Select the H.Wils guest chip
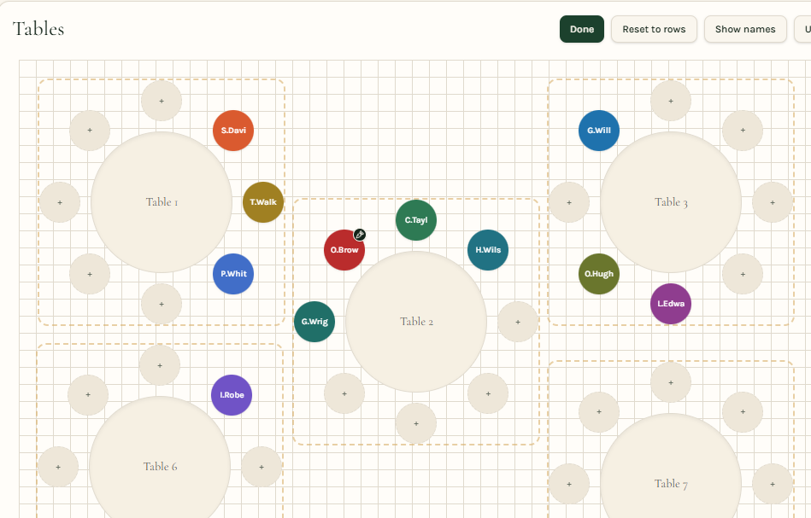The width and height of the screenshot is (811, 518). pyautogui.click(x=488, y=250)
